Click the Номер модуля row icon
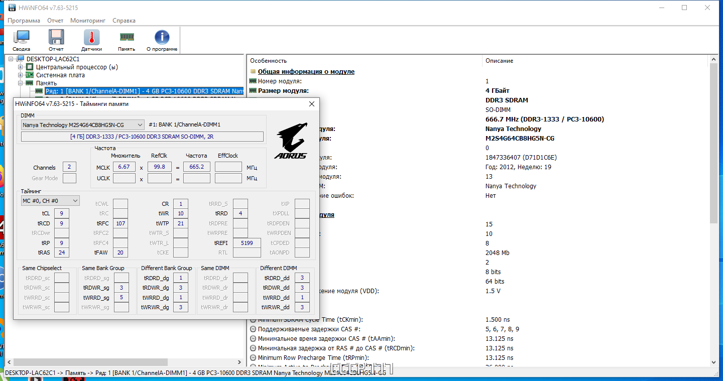Image resolution: width=723 pixels, height=381 pixels. pos(253,81)
